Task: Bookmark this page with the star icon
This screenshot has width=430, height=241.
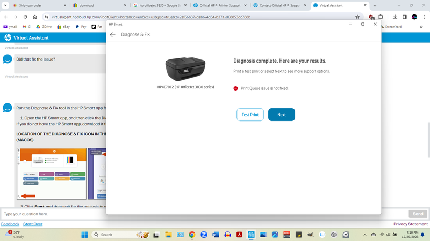Action: click(357, 17)
